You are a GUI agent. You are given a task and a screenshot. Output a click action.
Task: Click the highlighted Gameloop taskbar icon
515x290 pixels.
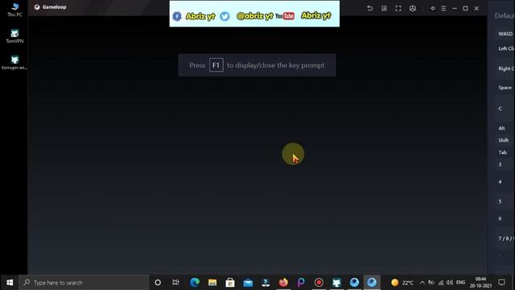click(372, 283)
